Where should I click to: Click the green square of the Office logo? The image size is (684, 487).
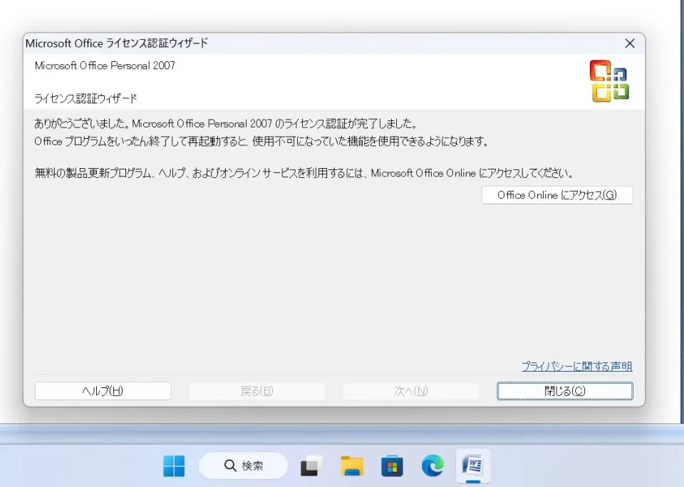(620, 91)
